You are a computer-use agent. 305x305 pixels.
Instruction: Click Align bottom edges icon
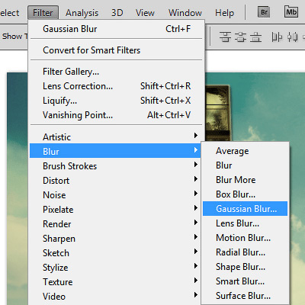[x=255, y=37]
